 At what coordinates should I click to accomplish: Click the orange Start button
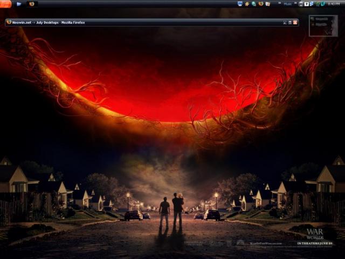coord(5,4)
